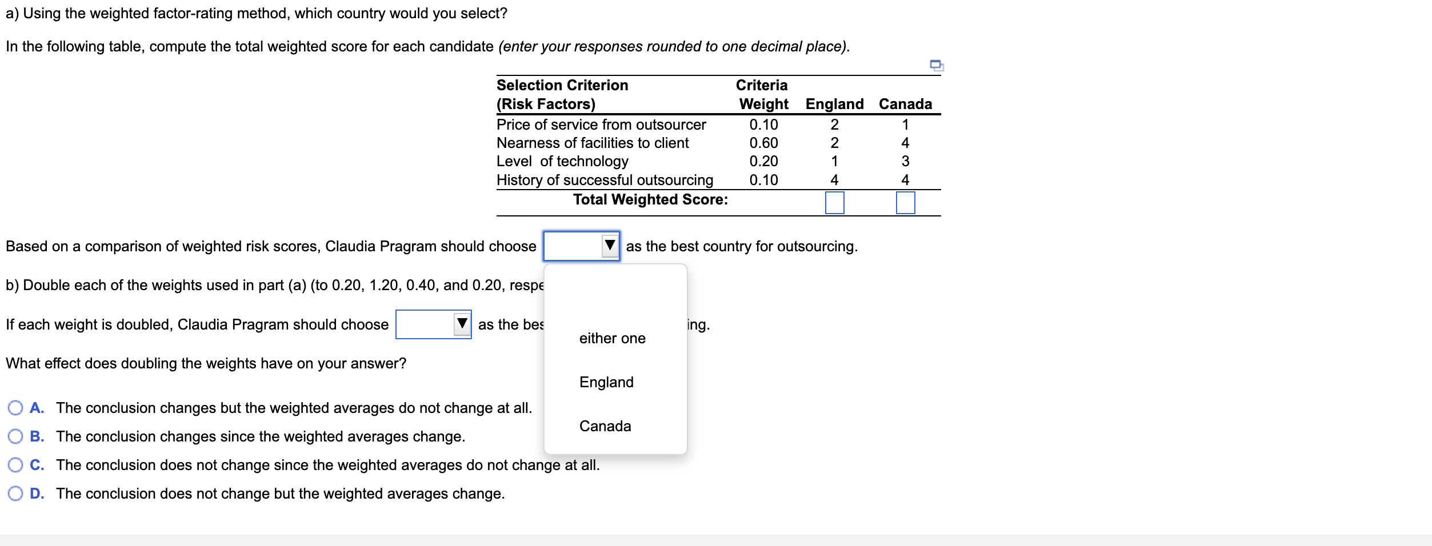Select 'Canada' from the dropdown menu
1432x546 pixels.
click(x=605, y=425)
